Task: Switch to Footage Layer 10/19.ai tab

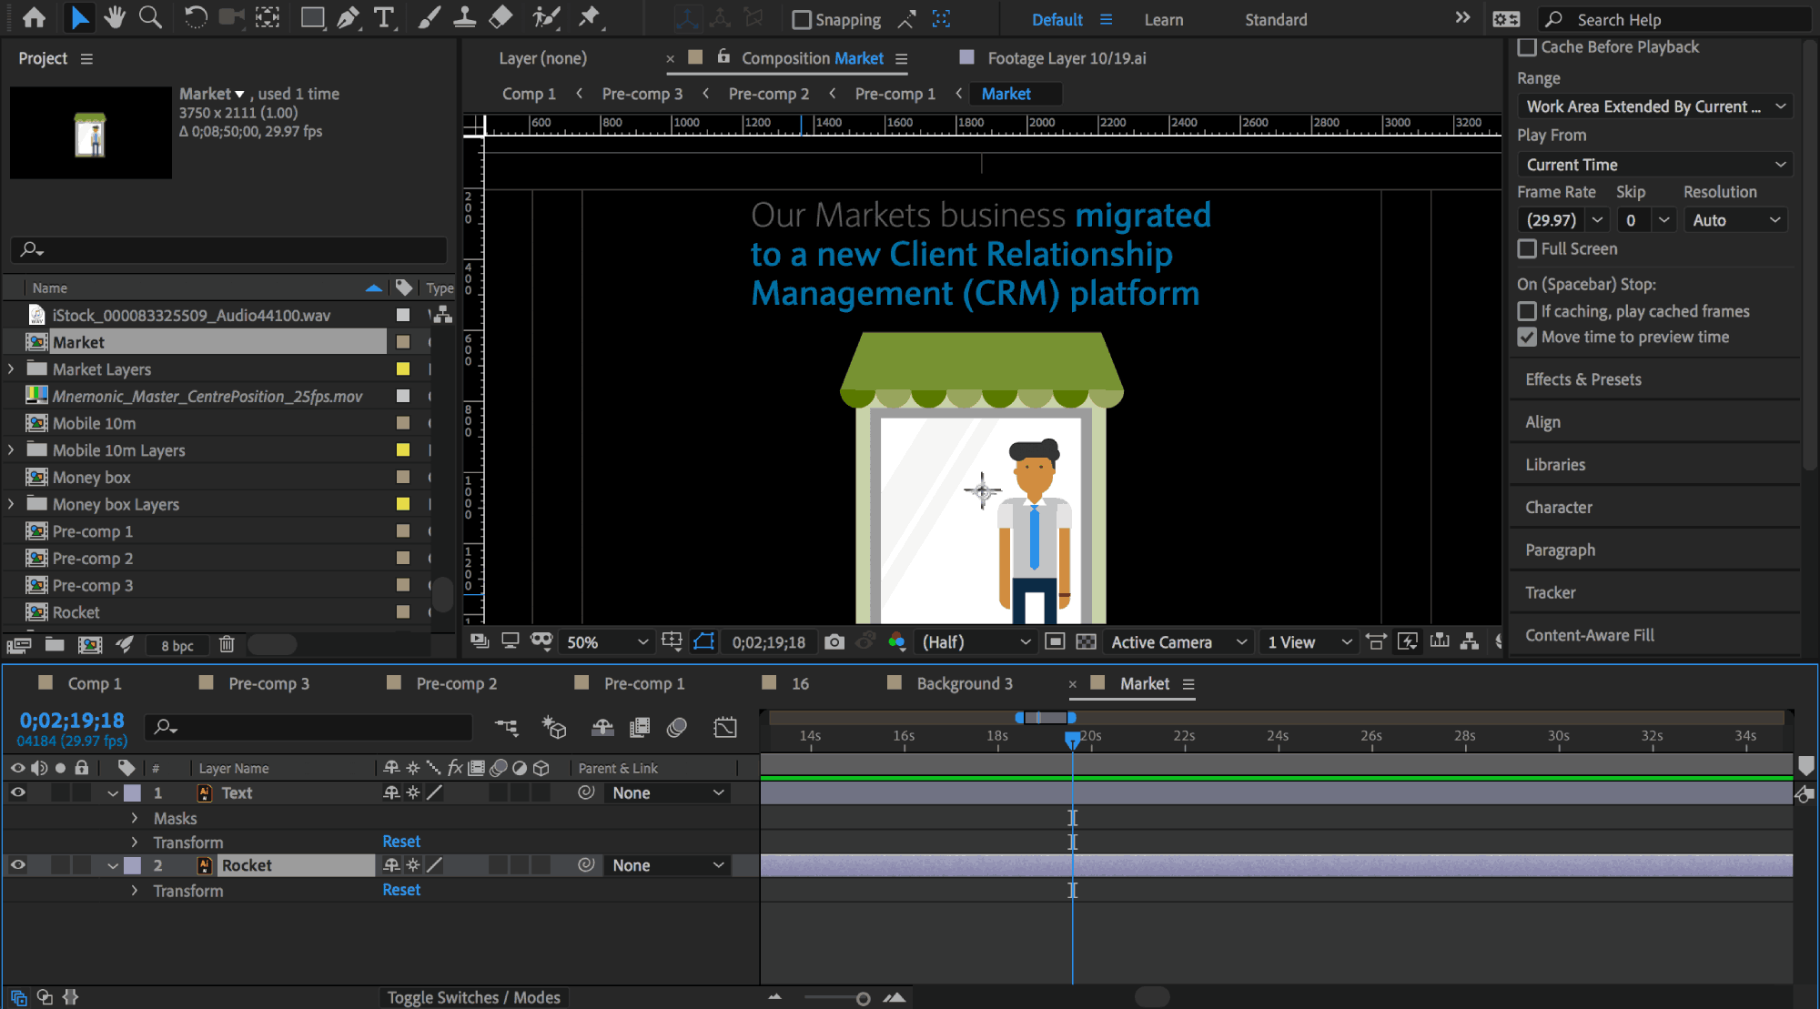Action: [x=1067, y=58]
